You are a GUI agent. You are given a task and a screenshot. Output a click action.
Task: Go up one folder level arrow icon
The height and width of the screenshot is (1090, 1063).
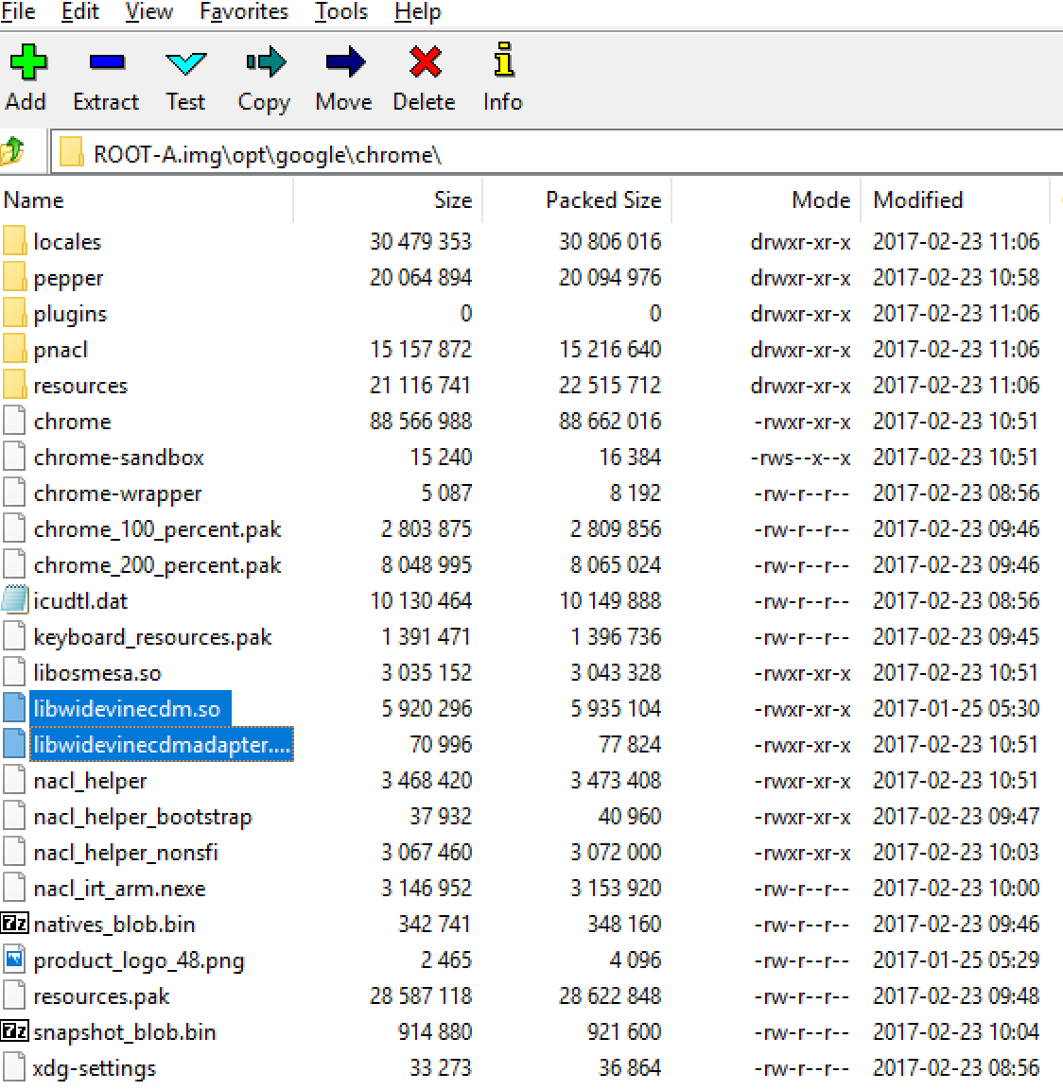[12, 151]
